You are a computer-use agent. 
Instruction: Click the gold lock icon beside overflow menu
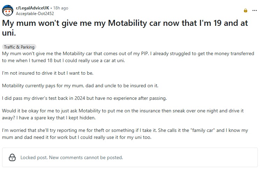click(246, 10)
